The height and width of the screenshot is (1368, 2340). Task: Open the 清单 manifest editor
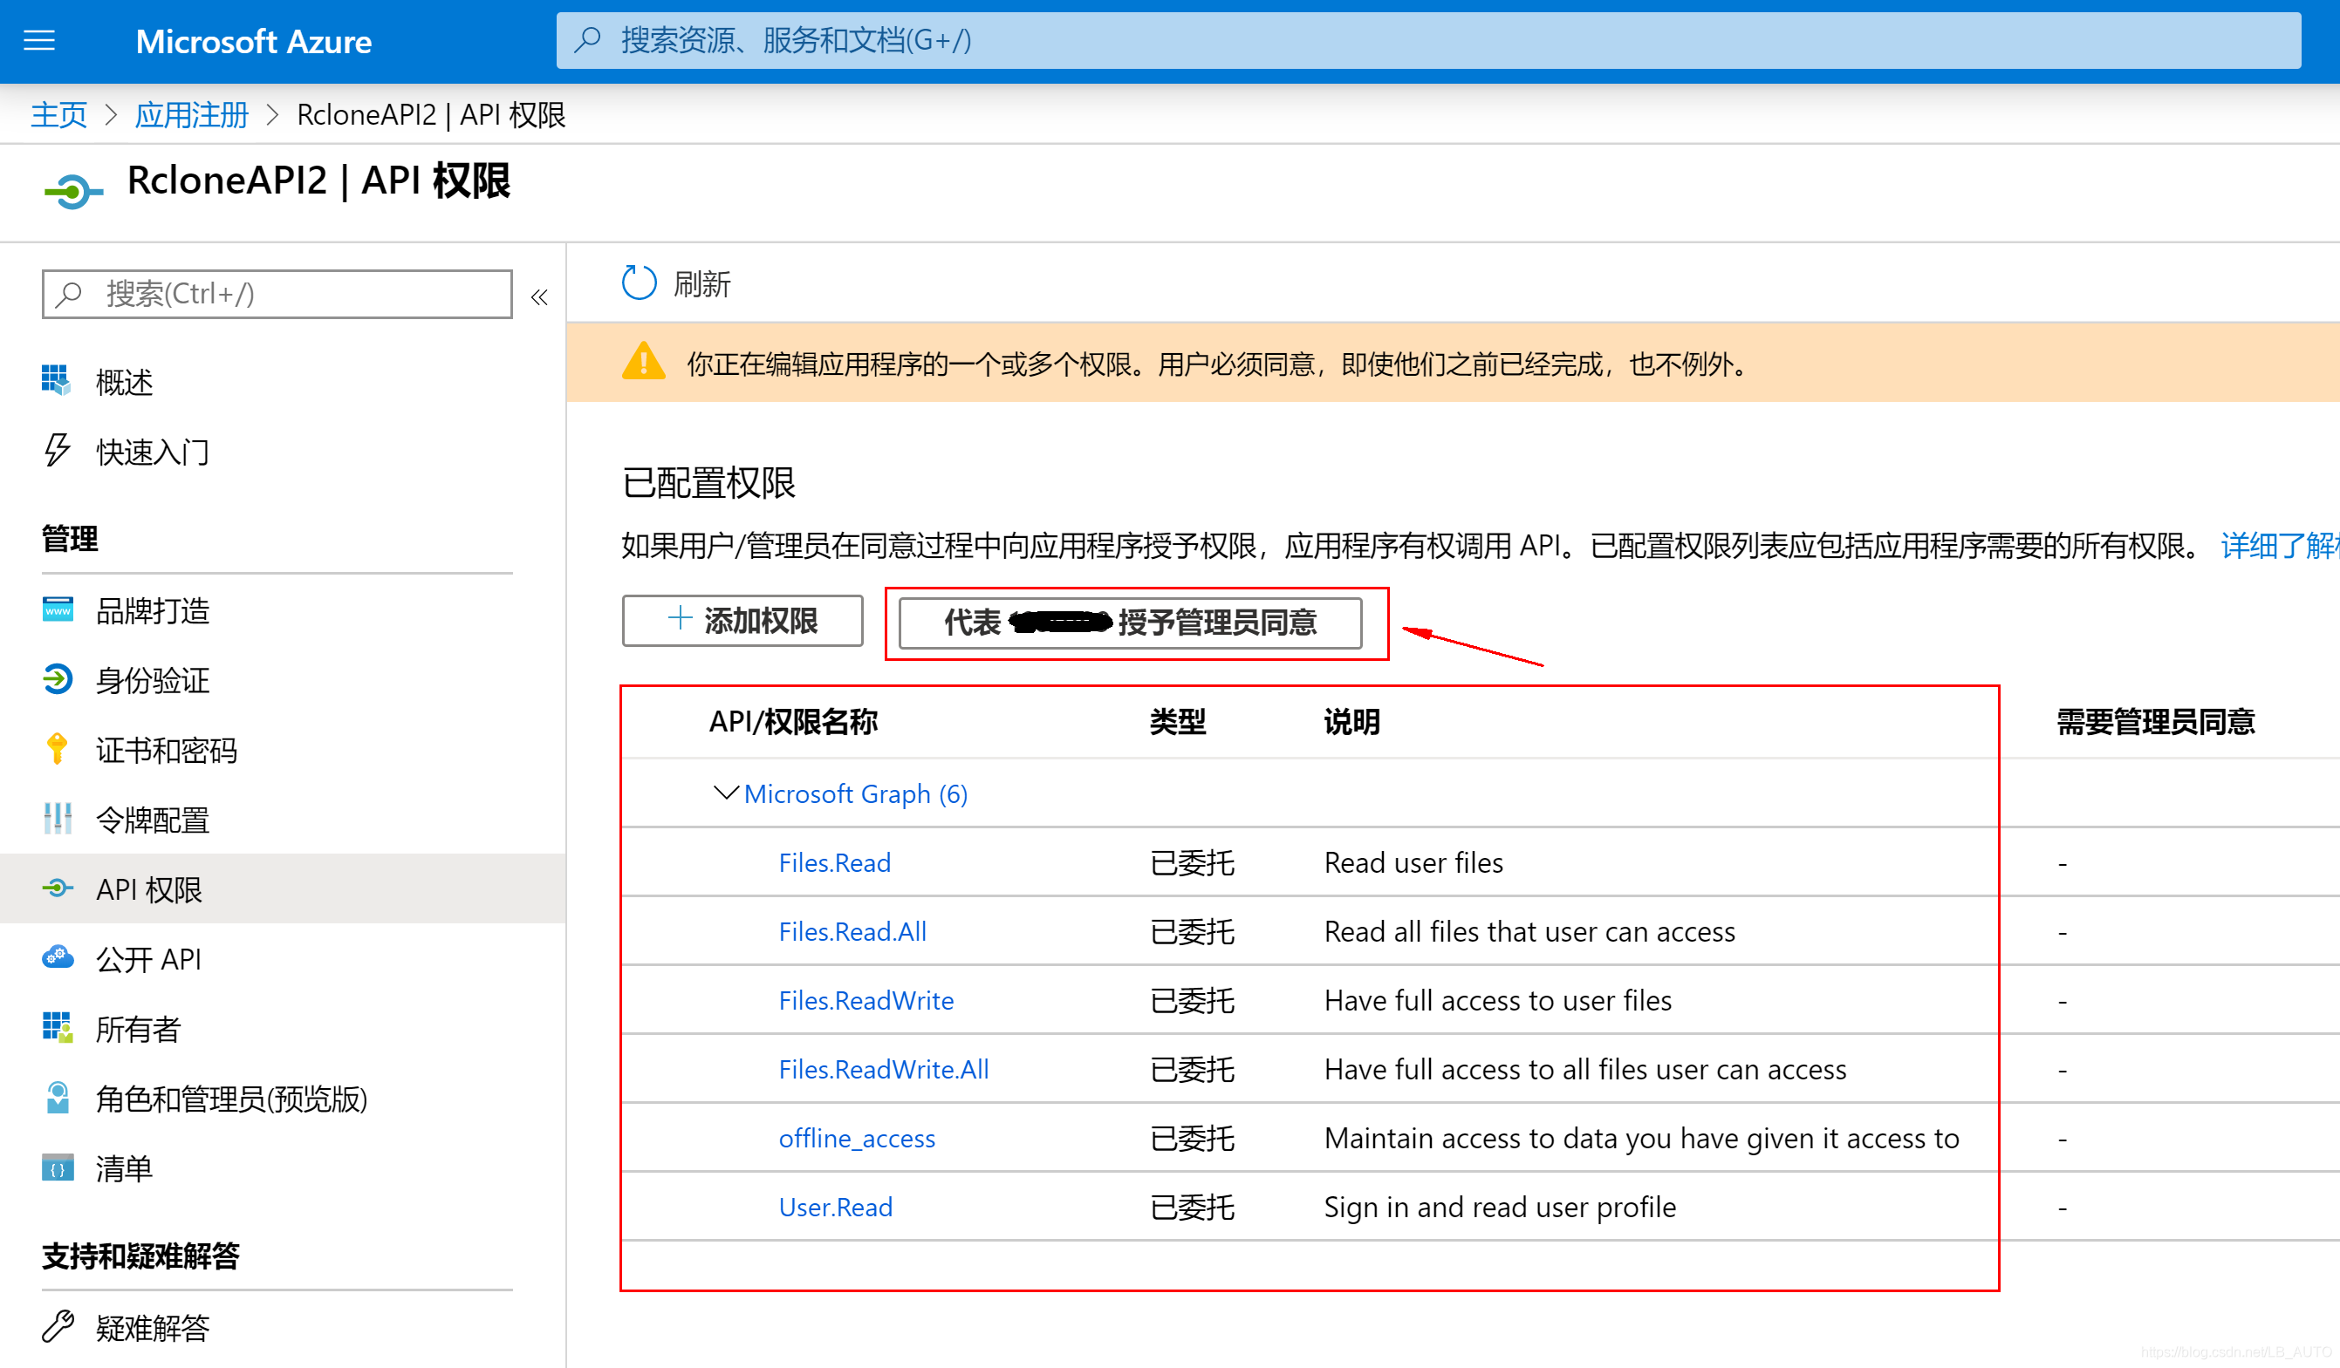tap(124, 1167)
